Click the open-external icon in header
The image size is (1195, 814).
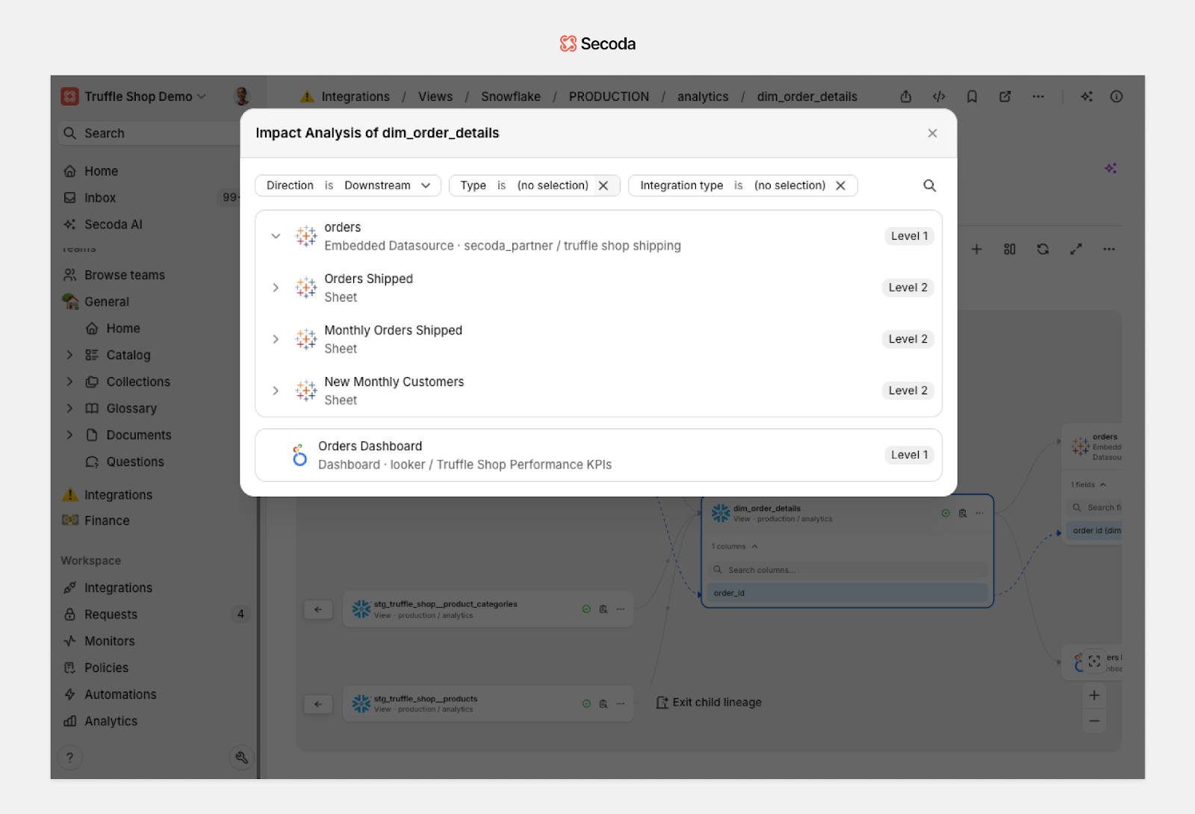click(1005, 96)
